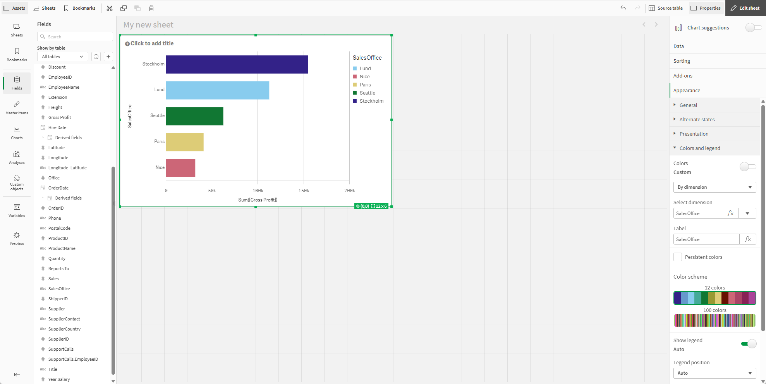Select the 12 colors scheme swatch

[714, 298]
